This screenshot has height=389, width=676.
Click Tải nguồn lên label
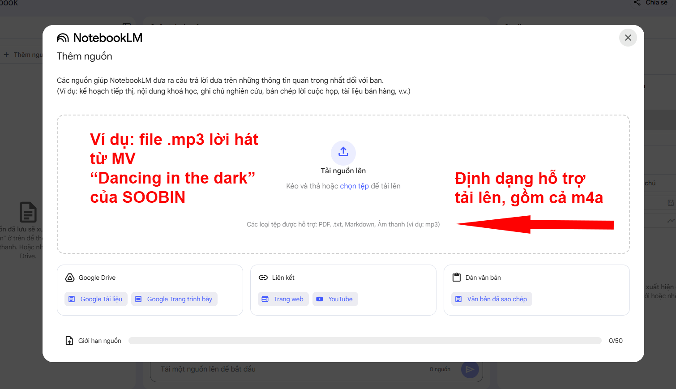pos(343,171)
